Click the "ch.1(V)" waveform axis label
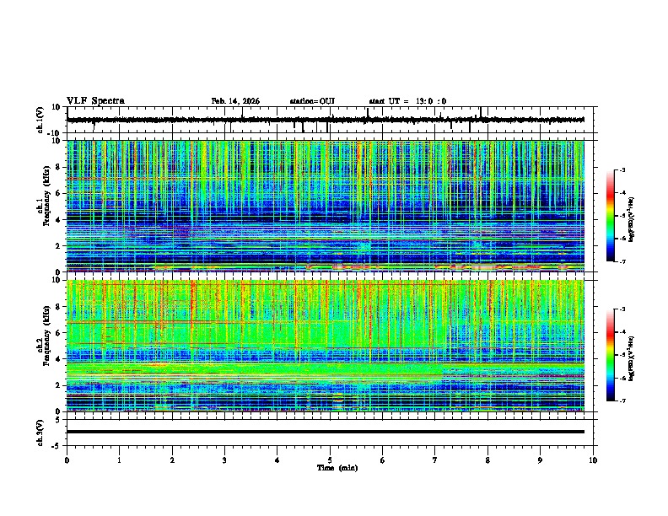 (40, 120)
